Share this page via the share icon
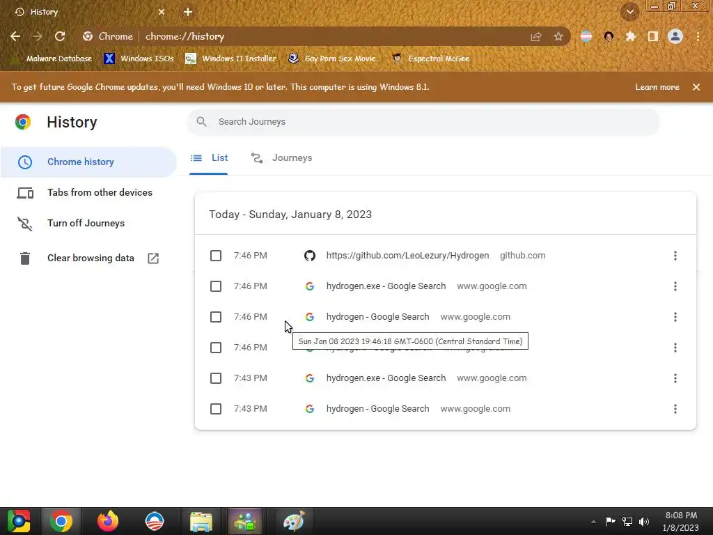 tap(536, 36)
